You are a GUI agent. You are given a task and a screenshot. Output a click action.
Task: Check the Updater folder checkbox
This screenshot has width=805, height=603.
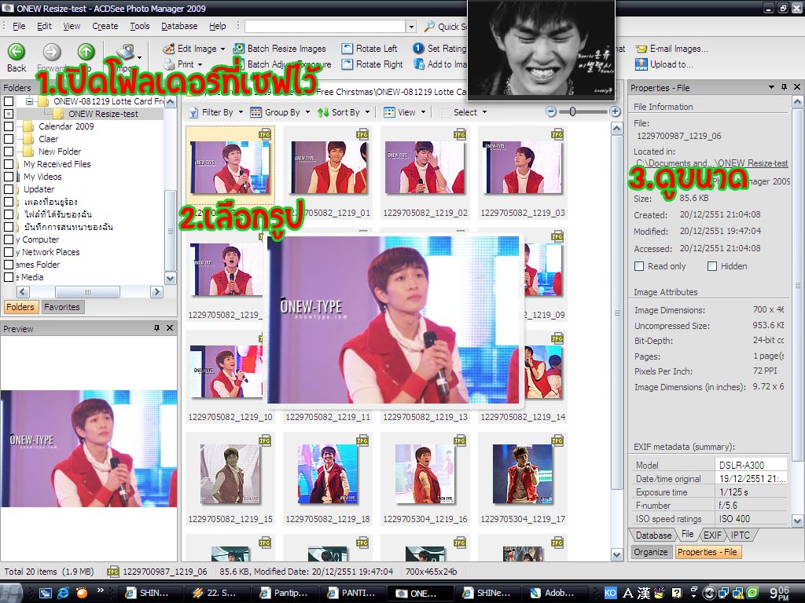tap(9, 189)
